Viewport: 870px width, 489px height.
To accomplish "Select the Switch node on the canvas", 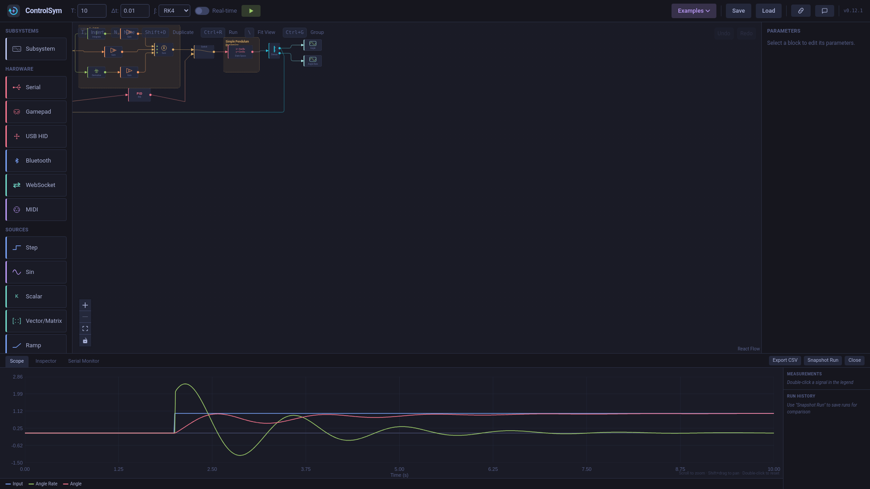I will (x=204, y=52).
